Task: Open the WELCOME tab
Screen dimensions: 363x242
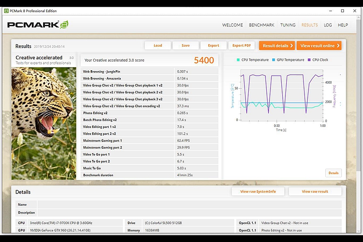Action: click(232, 25)
